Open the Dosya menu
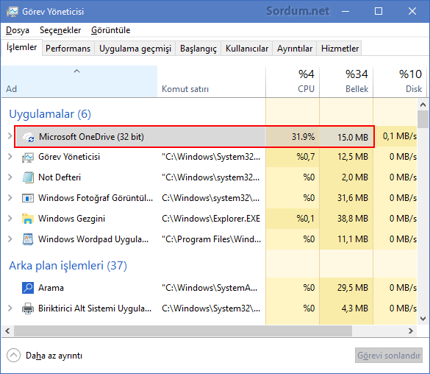 pyautogui.click(x=18, y=30)
